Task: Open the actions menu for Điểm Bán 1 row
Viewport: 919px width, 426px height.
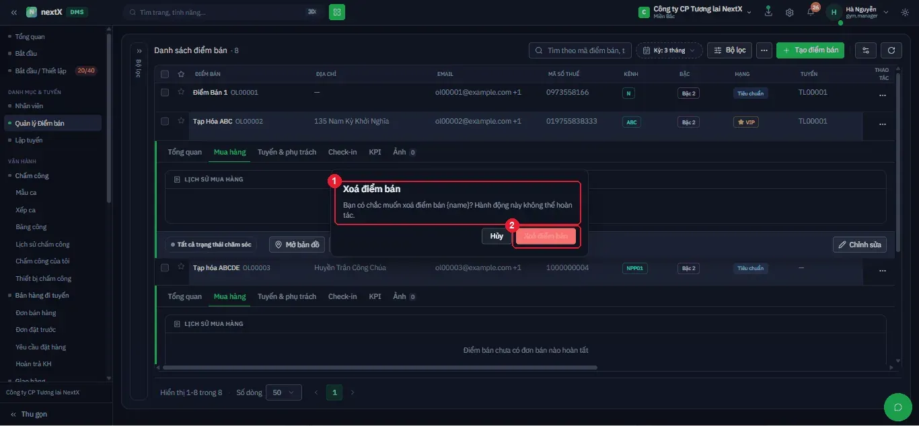Action: click(882, 95)
